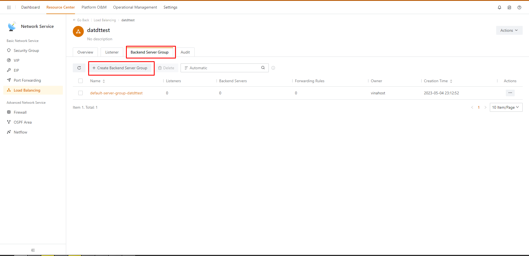529x256 pixels.
Task: Click the Automatic search input field
Action: (x=223, y=68)
